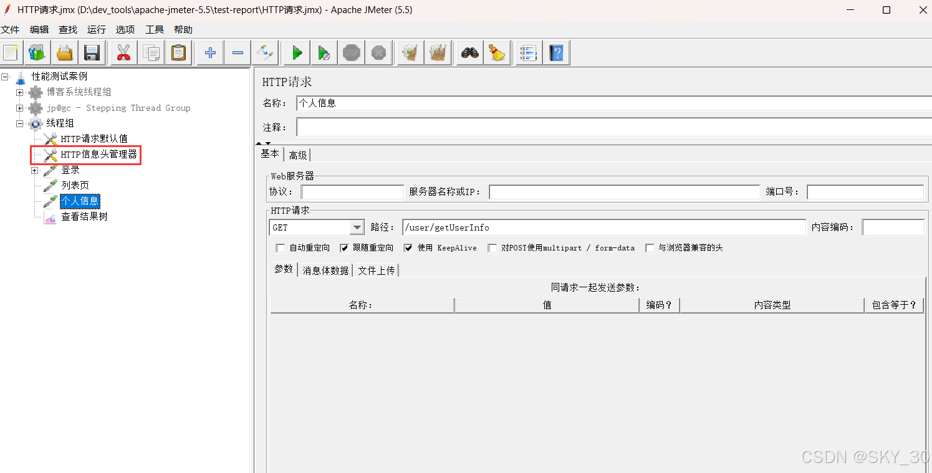Click the 服务器名称或IP field
Image resolution: width=932 pixels, height=473 pixels.
coord(625,192)
